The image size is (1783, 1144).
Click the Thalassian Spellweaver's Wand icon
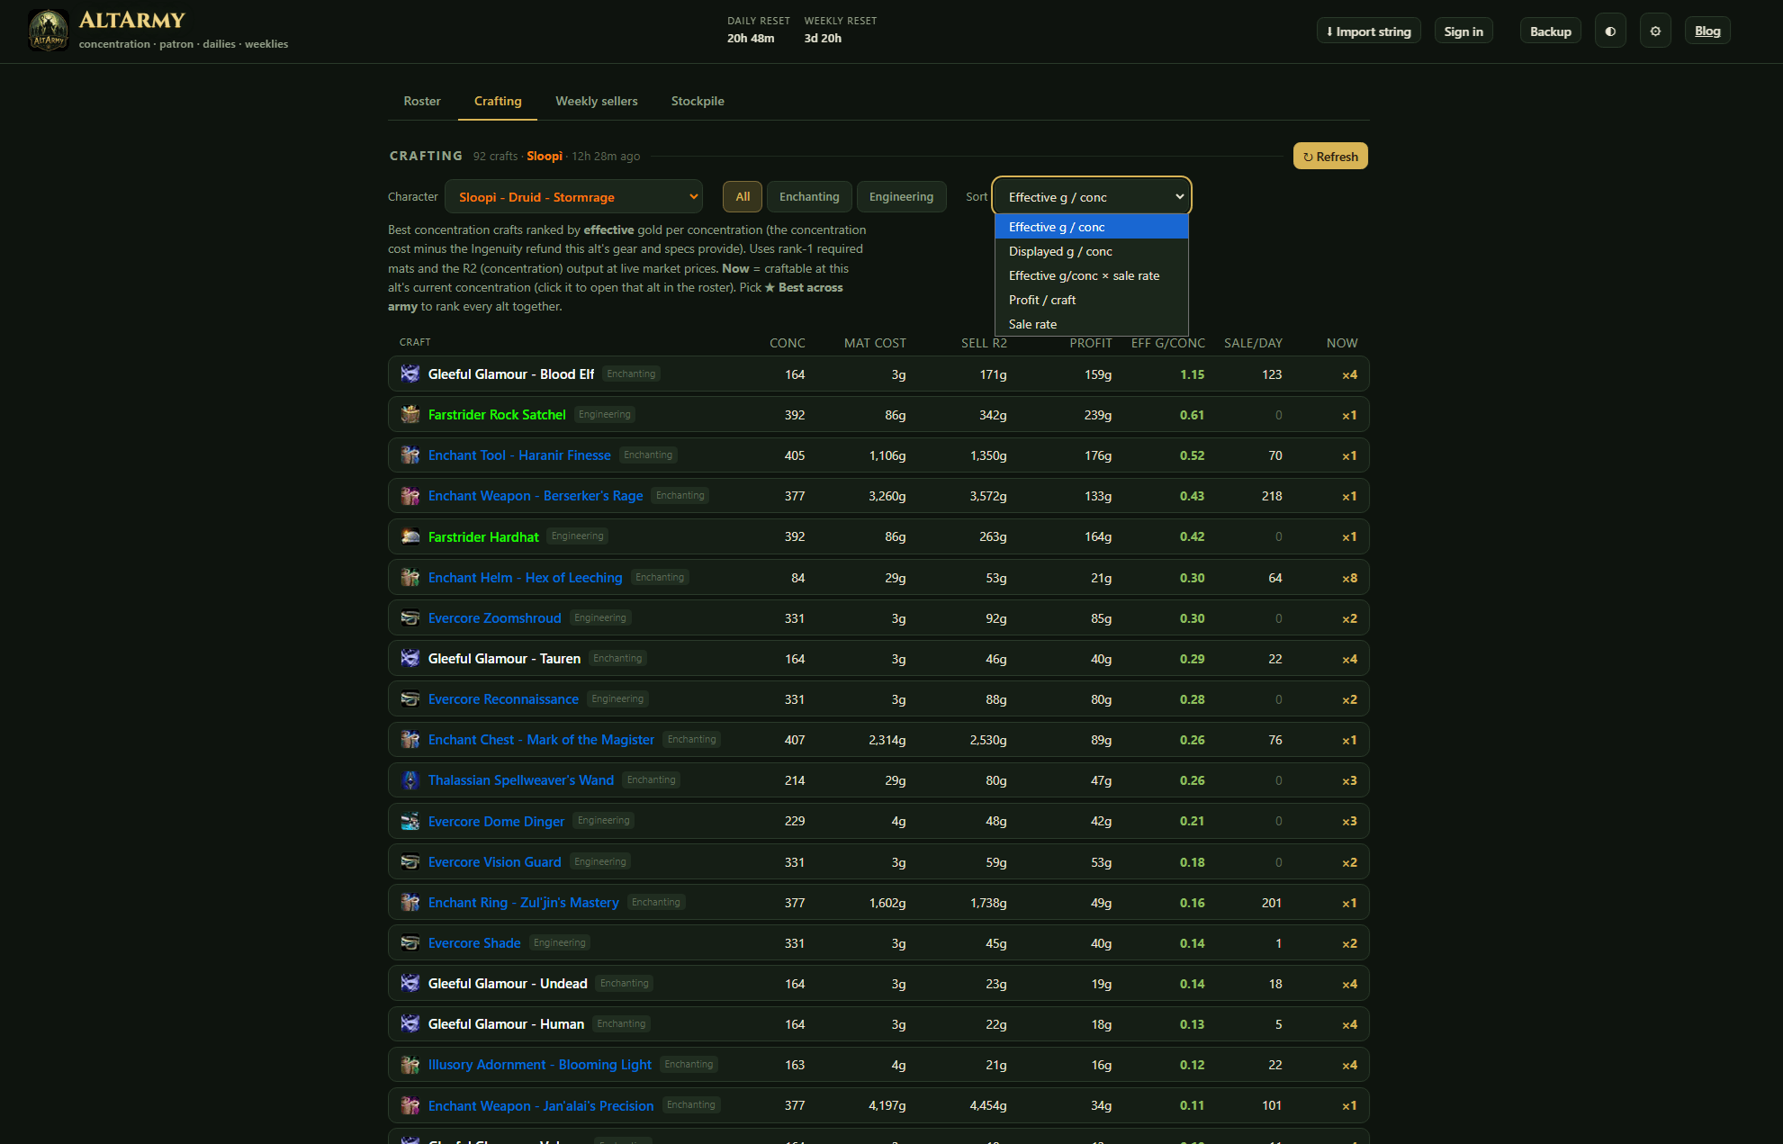(410, 780)
